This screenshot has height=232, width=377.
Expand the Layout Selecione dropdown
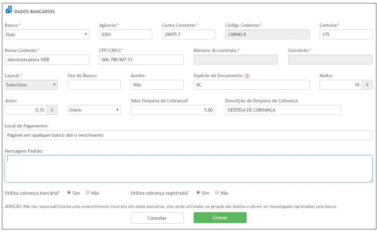pyautogui.click(x=31, y=85)
